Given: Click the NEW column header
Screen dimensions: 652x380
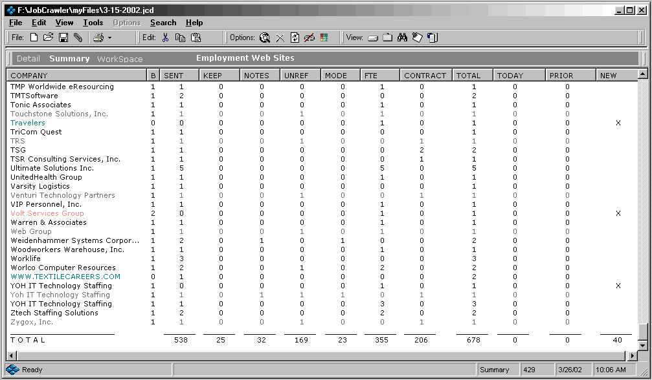Looking at the screenshot, I should pyautogui.click(x=616, y=76).
